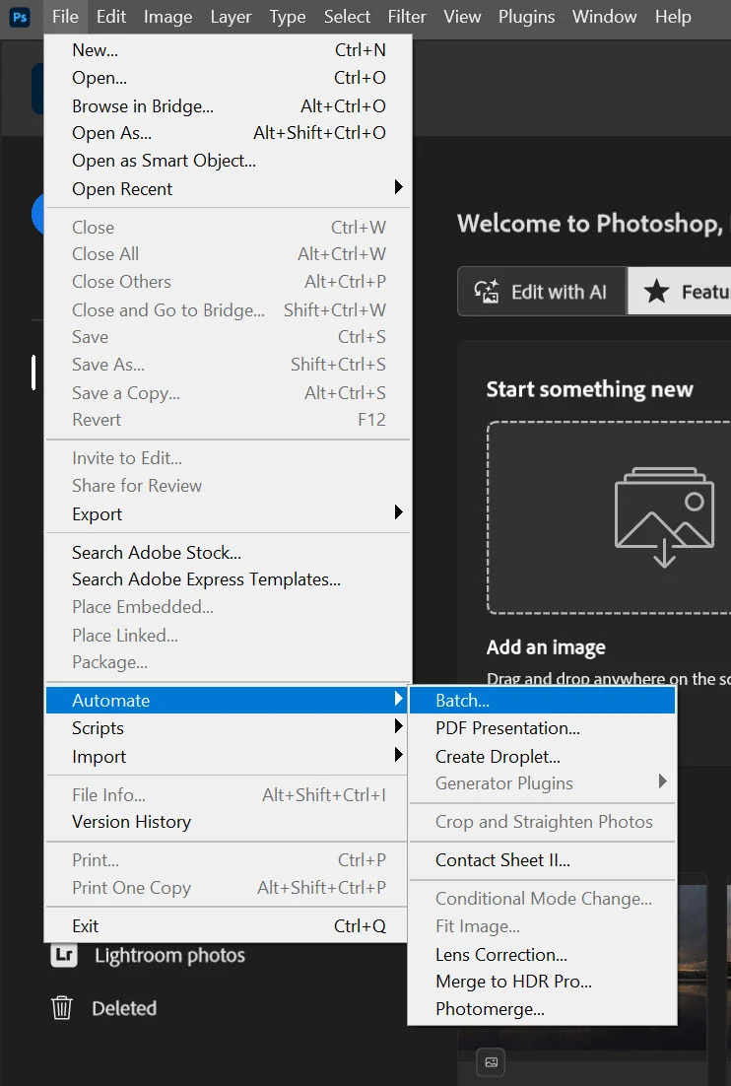
Task: Select Open As... menu entry
Action: pos(228,133)
